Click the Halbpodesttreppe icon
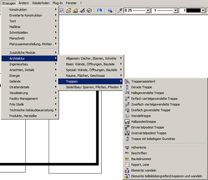 [127, 122]
